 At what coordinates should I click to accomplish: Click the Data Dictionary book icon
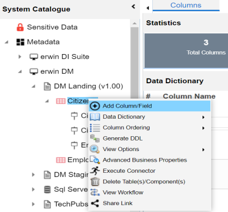[x=95, y=117]
